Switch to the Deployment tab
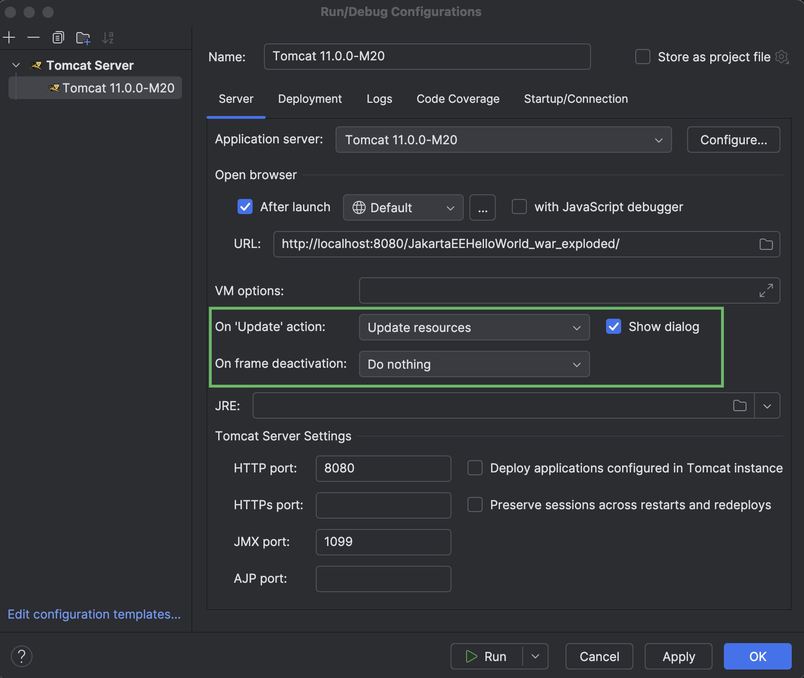The width and height of the screenshot is (804, 678). tap(310, 99)
